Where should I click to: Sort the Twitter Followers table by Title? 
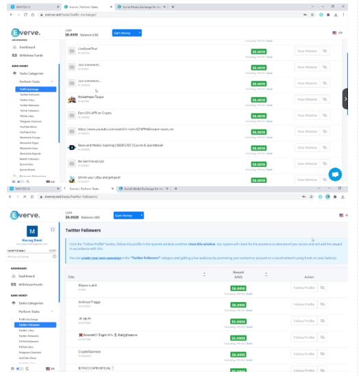(205, 275)
